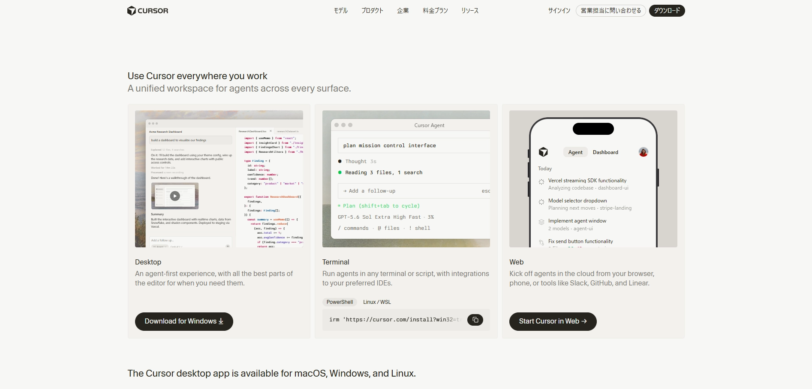The image size is (812, 389).
Task: Click the 'plan mission control interface' prompt text
Action: (x=389, y=146)
